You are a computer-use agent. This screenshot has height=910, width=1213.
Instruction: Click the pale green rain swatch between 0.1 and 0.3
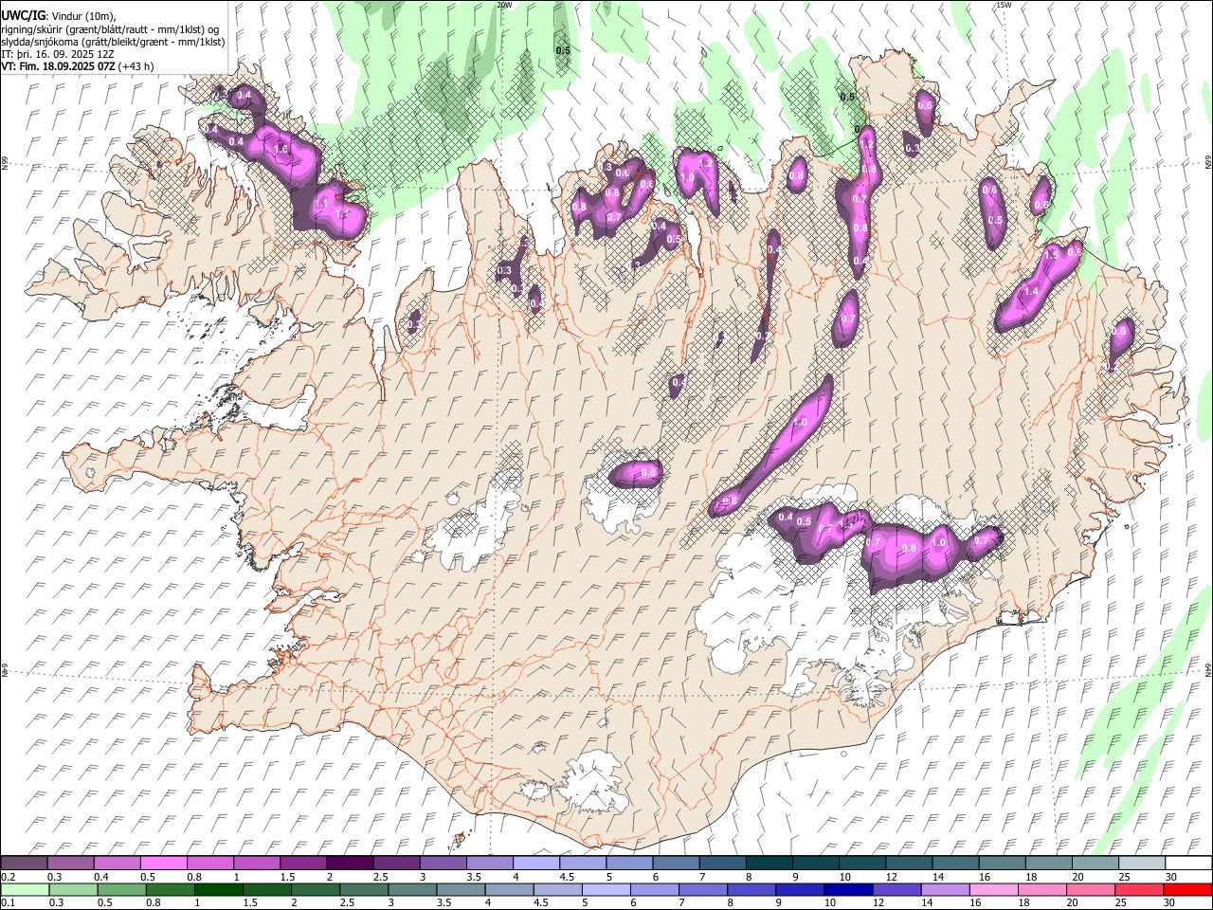[25, 890]
